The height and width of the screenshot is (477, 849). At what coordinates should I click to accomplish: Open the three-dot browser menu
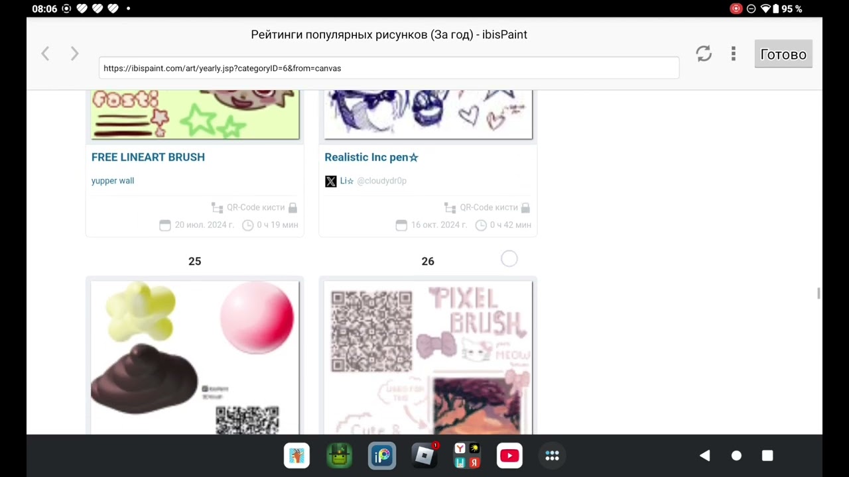coord(733,54)
